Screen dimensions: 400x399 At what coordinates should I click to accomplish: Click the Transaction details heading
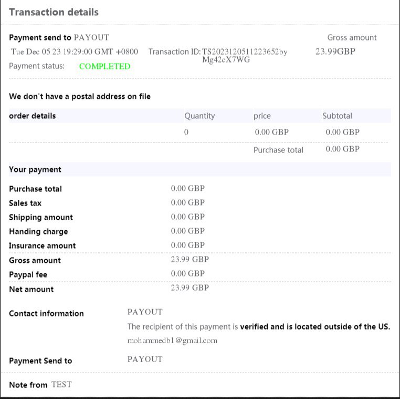coord(54,12)
